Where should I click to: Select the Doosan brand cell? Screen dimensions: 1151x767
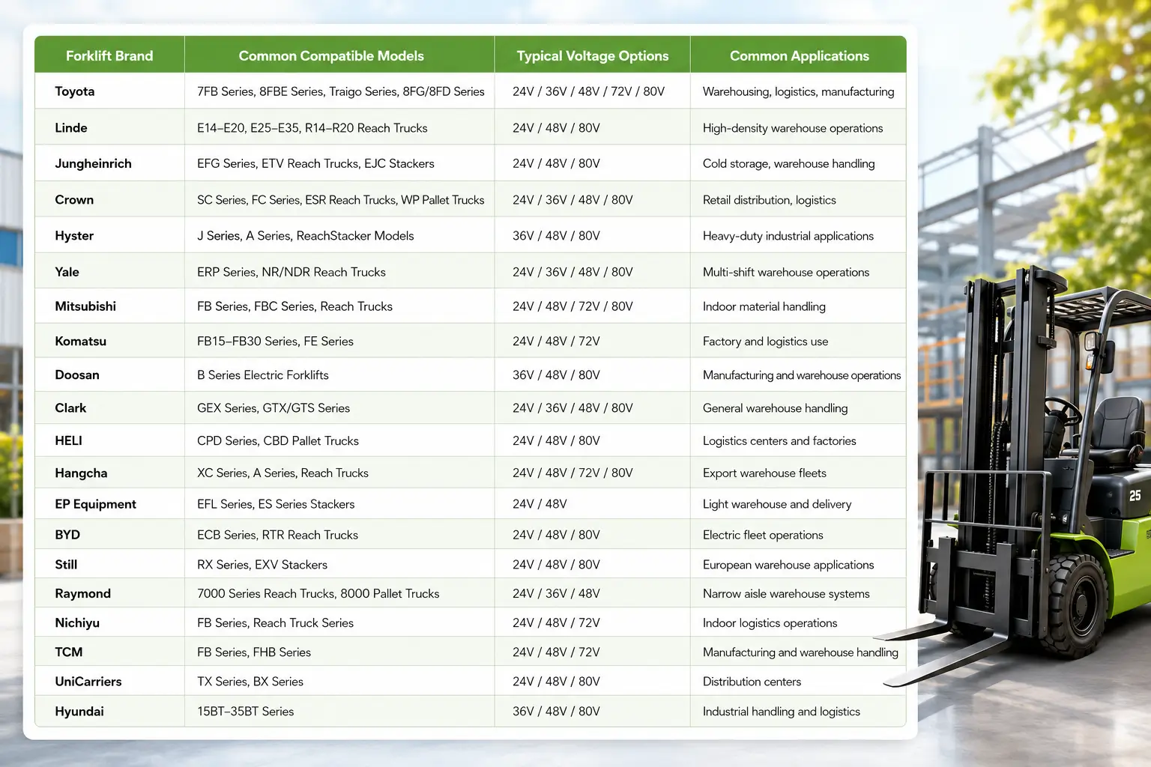point(109,375)
